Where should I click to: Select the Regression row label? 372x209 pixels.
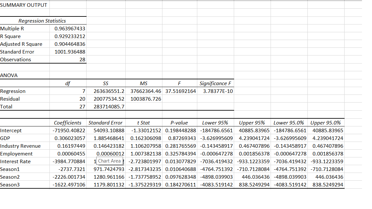click(25, 91)
